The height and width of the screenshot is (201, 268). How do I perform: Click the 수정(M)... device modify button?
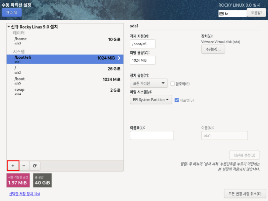point(213,49)
